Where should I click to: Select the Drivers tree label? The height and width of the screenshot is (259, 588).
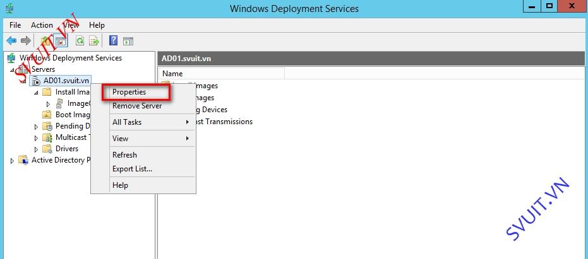click(67, 149)
